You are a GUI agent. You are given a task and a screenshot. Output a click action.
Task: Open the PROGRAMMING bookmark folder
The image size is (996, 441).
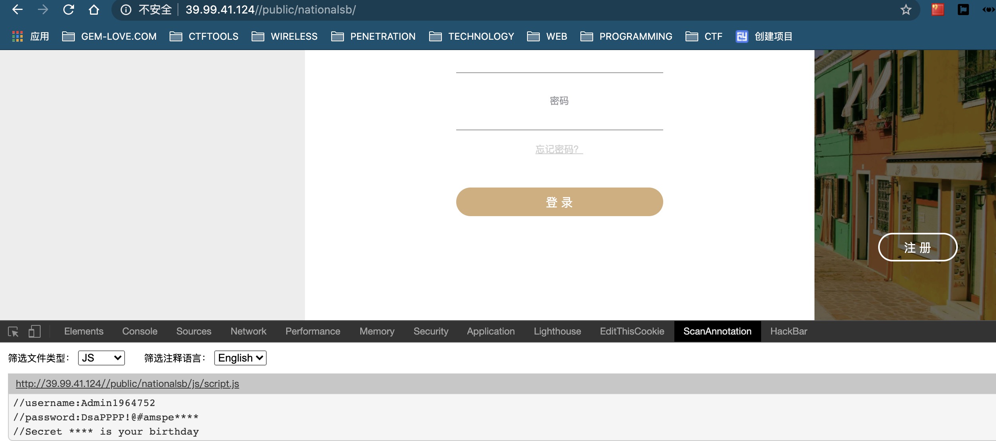tap(626, 37)
